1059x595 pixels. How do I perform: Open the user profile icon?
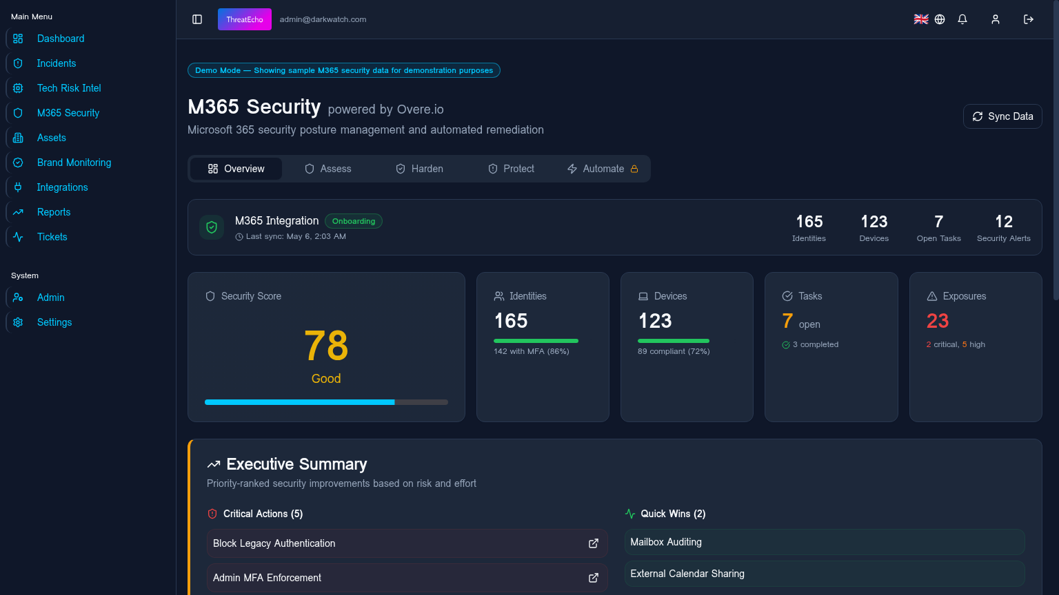(x=996, y=19)
